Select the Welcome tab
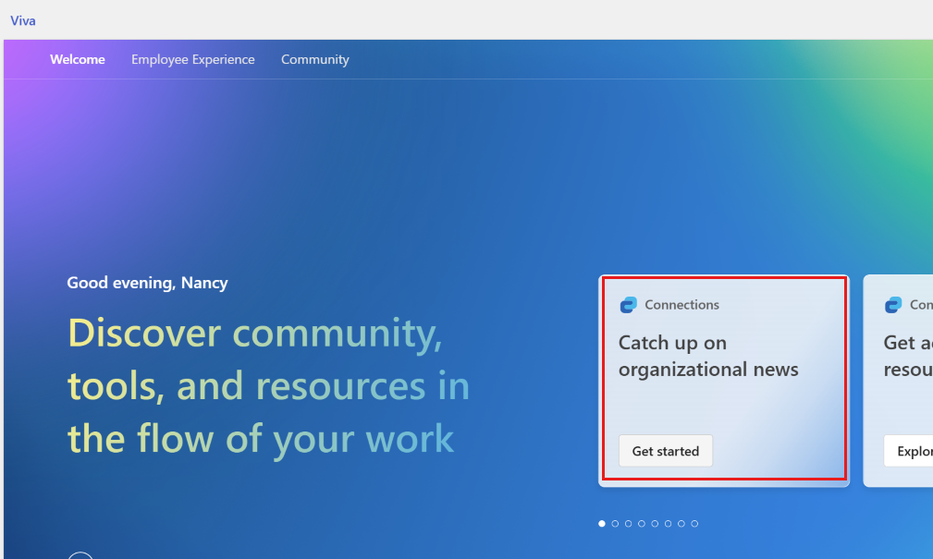Screen dimensions: 933x559 pyautogui.click(x=78, y=59)
